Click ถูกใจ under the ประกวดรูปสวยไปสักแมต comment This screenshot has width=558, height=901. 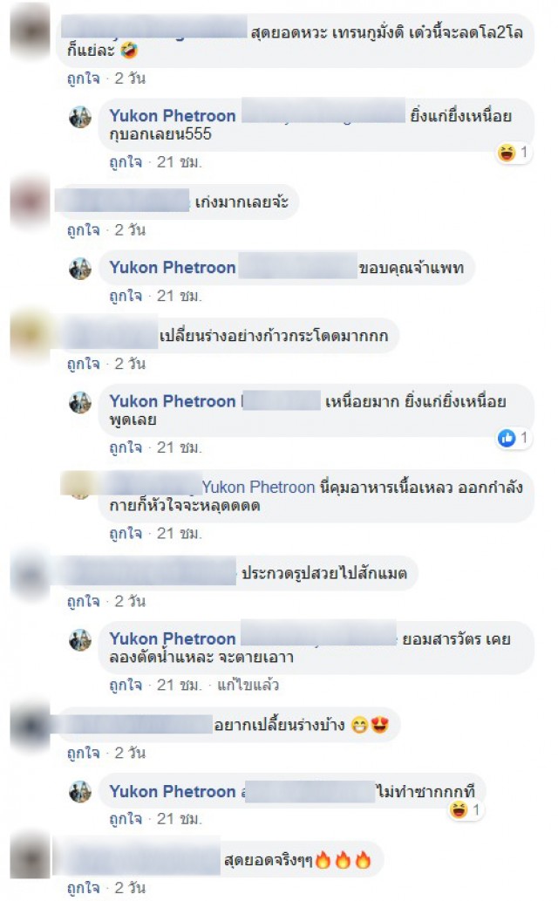(x=84, y=601)
